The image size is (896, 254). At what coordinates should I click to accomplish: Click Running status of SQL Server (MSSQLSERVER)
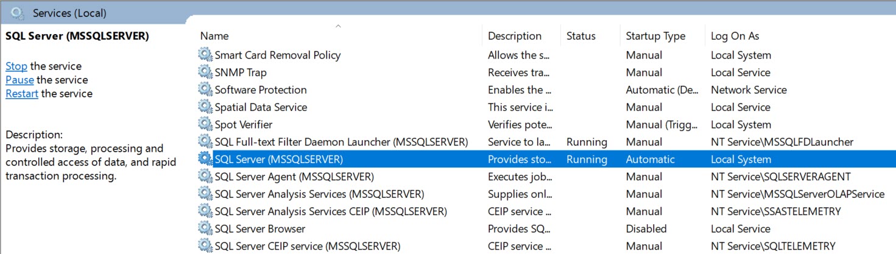[x=587, y=159]
